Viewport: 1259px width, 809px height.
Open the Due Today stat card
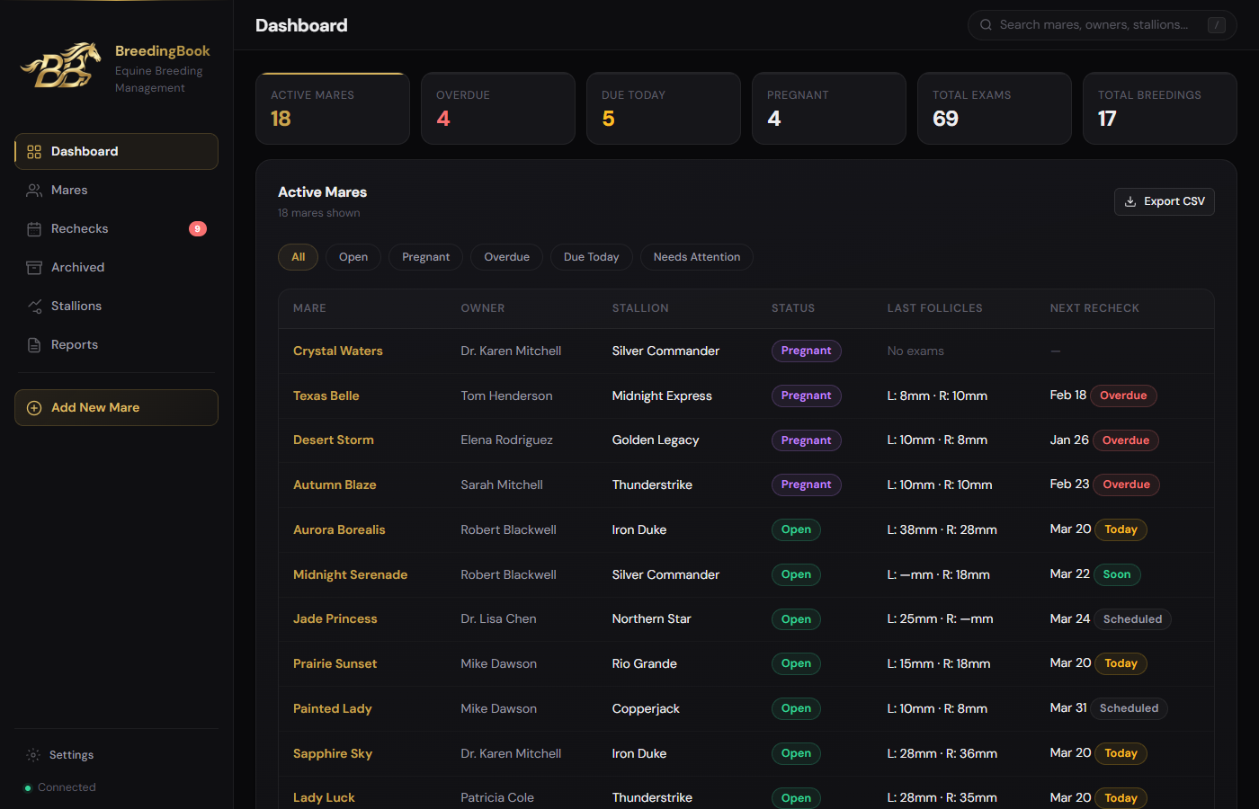(664, 109)
